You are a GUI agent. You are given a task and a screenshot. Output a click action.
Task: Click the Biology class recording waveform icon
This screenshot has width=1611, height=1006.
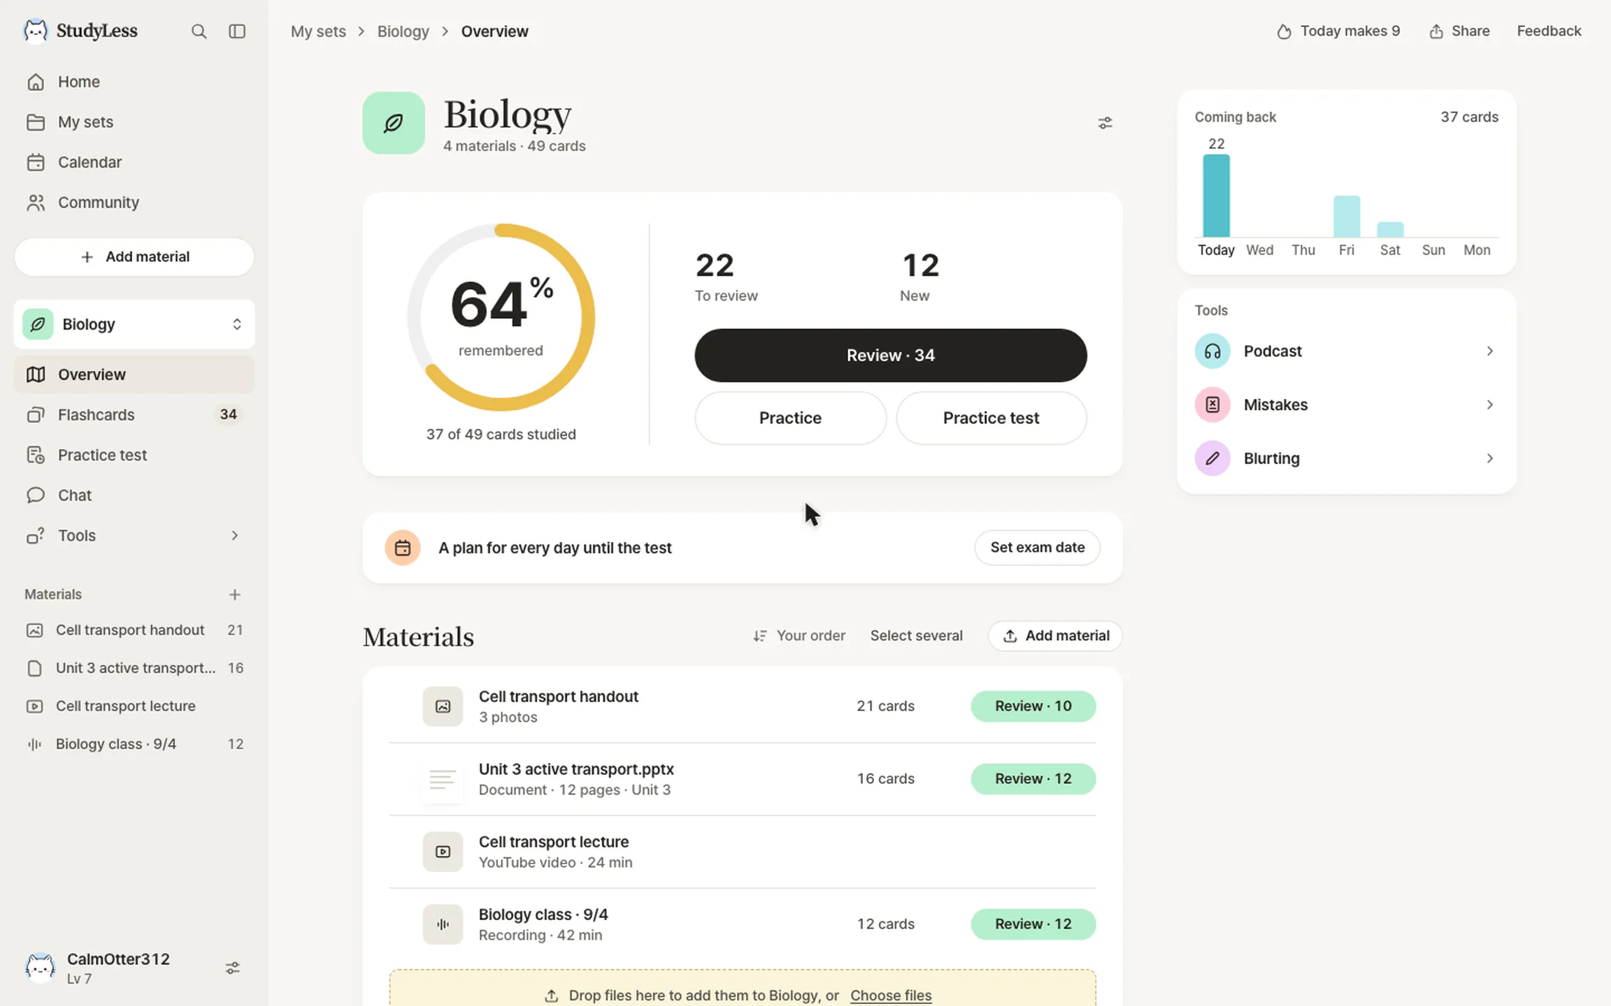coord(443,924)
